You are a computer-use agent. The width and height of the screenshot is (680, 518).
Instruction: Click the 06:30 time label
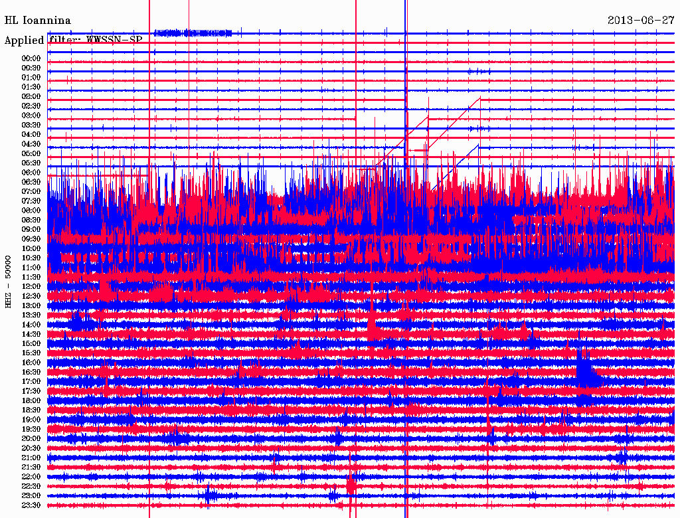[31, 182]
